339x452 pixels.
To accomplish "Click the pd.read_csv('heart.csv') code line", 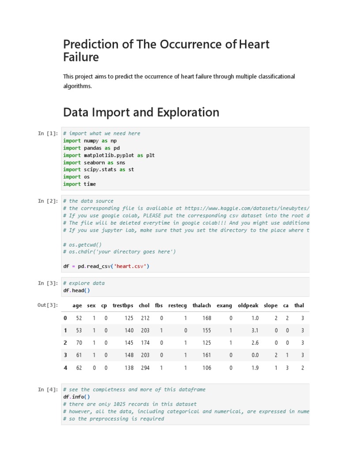I will 106,266.
